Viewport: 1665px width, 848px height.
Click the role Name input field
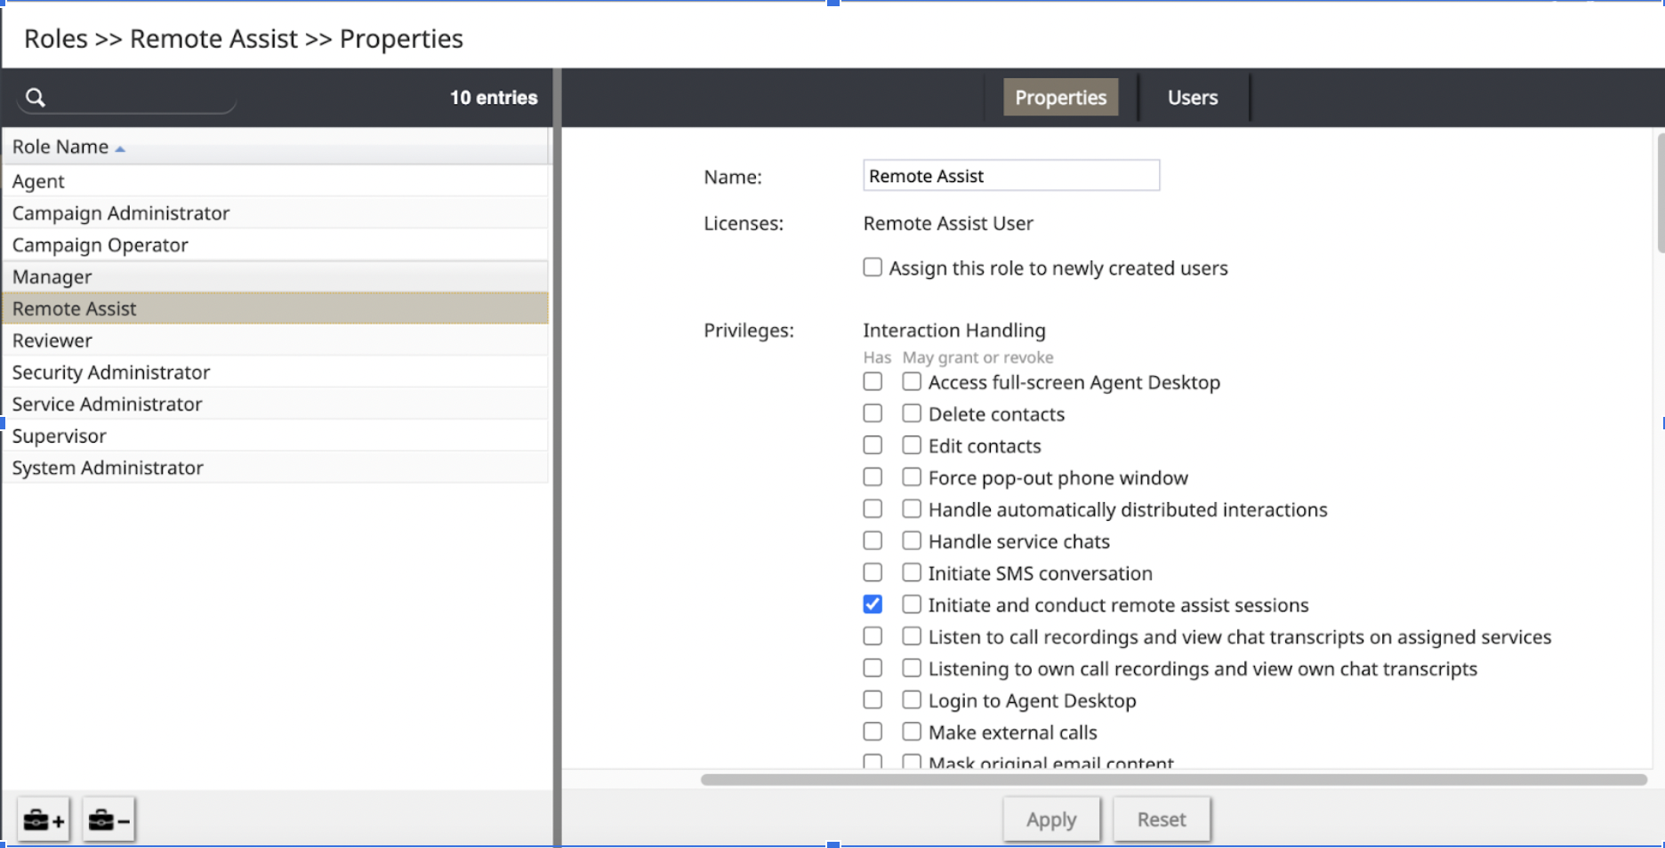(x=1010, y=176)
